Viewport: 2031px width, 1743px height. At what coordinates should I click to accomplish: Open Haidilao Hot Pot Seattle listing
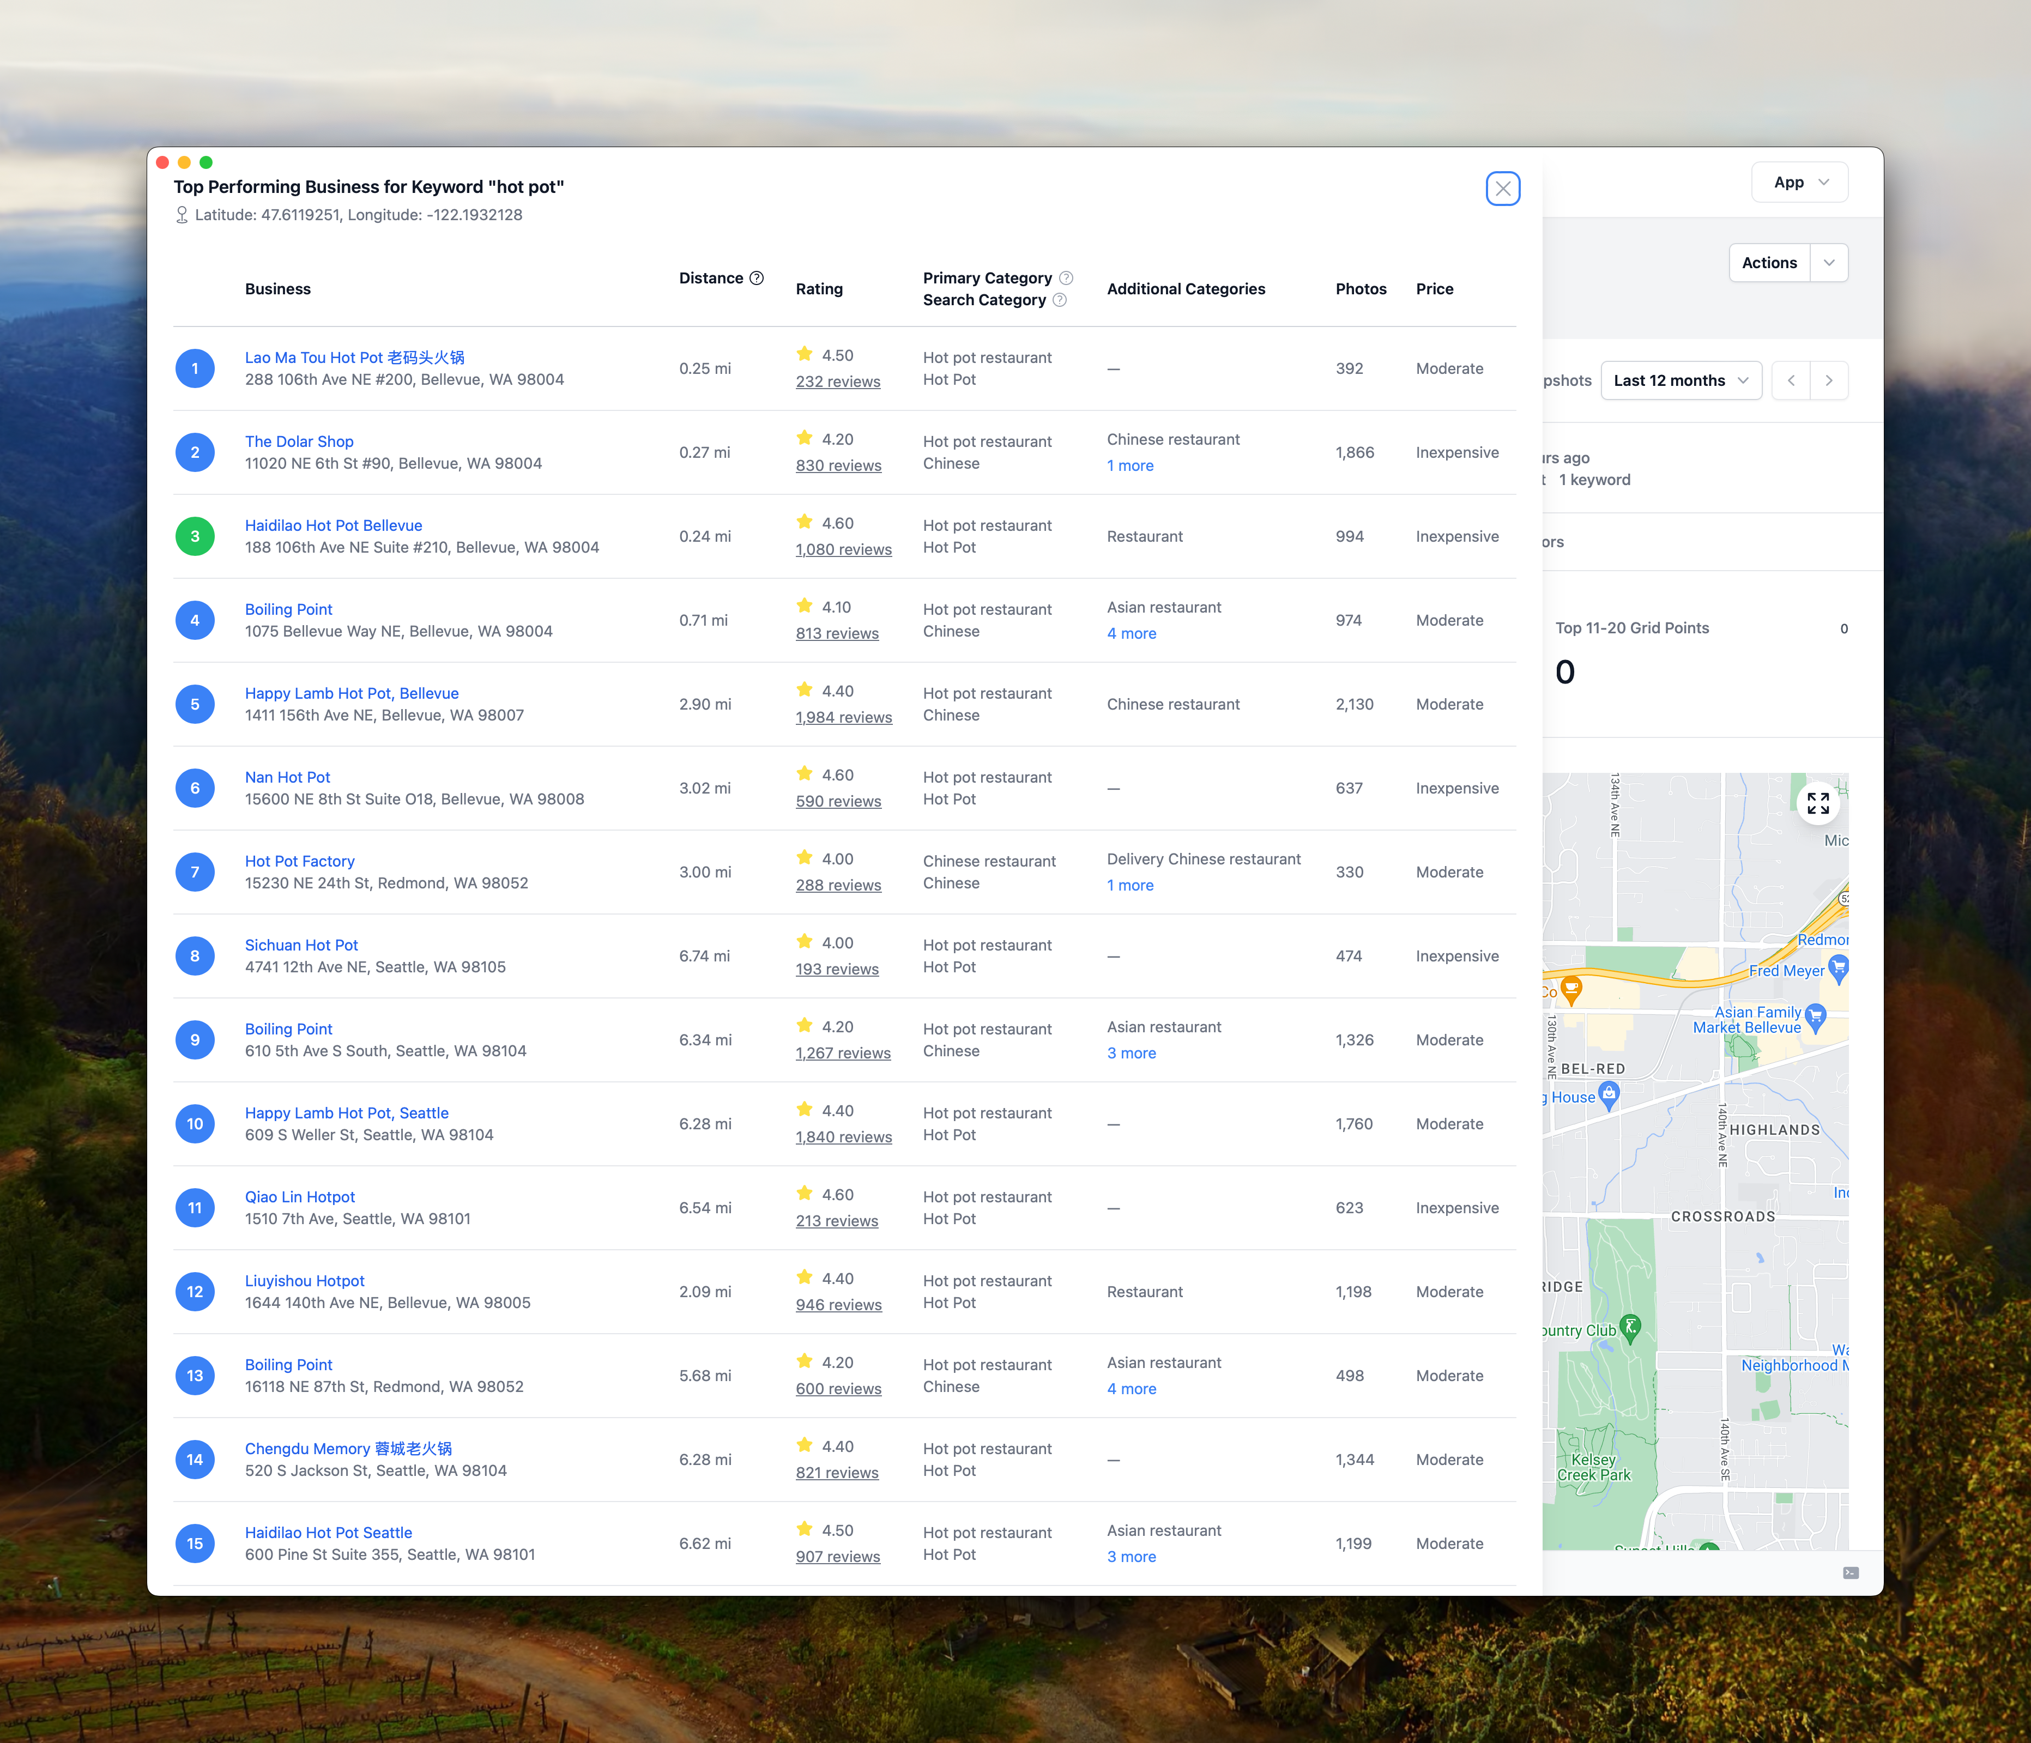click(328, 1532)
